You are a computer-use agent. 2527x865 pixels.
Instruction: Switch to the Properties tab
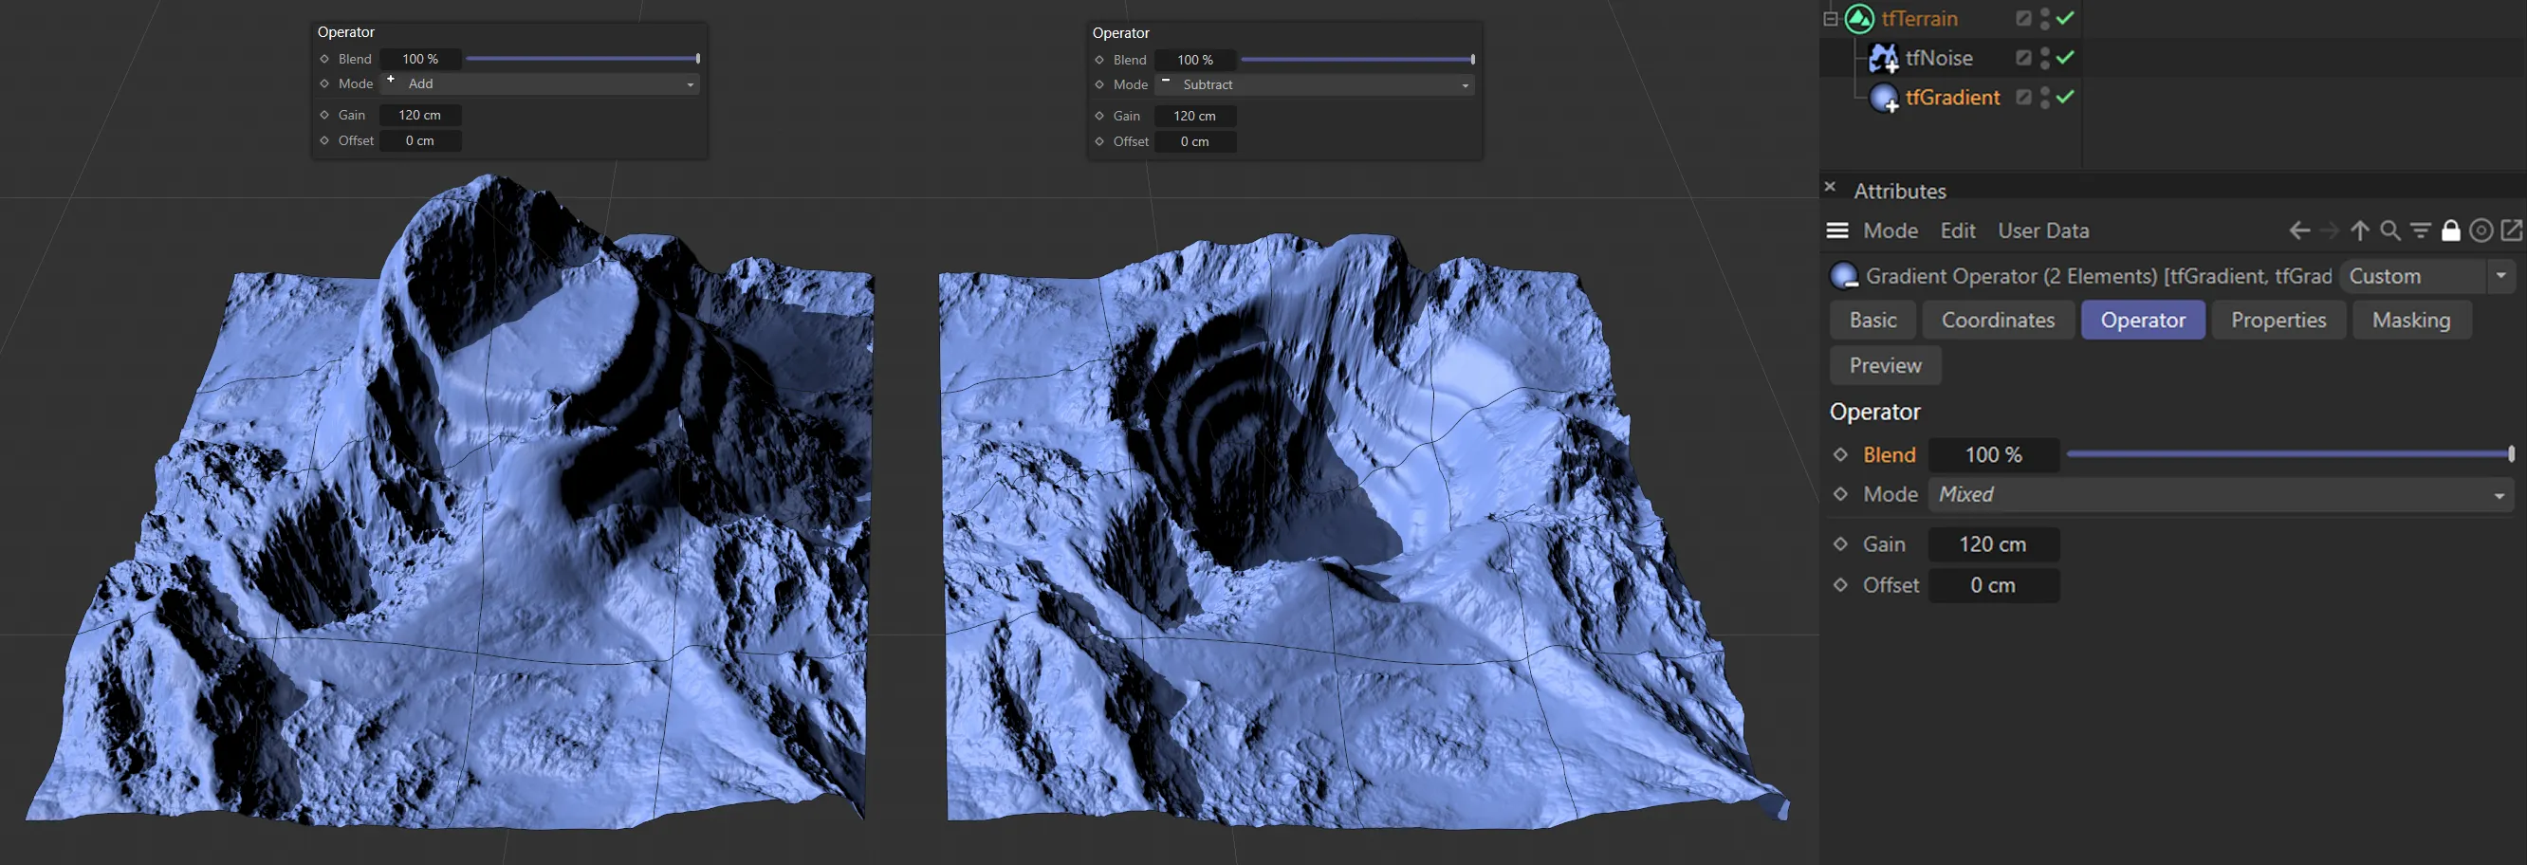pyautogui.click(x=2278, y=320)
